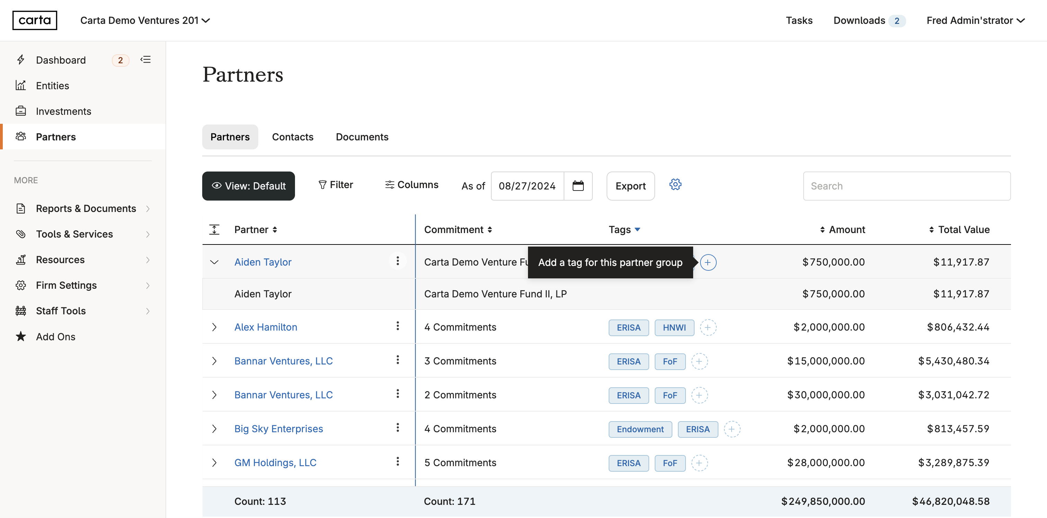
Task: Open table settings gear icon
Action: [x=675, y=184]
